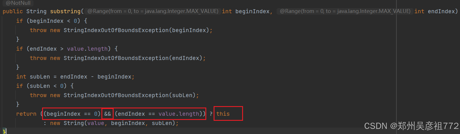Viewport: 460px width, 134px height.
Task: Click the return keyword
Action: (x=26, y=114)
